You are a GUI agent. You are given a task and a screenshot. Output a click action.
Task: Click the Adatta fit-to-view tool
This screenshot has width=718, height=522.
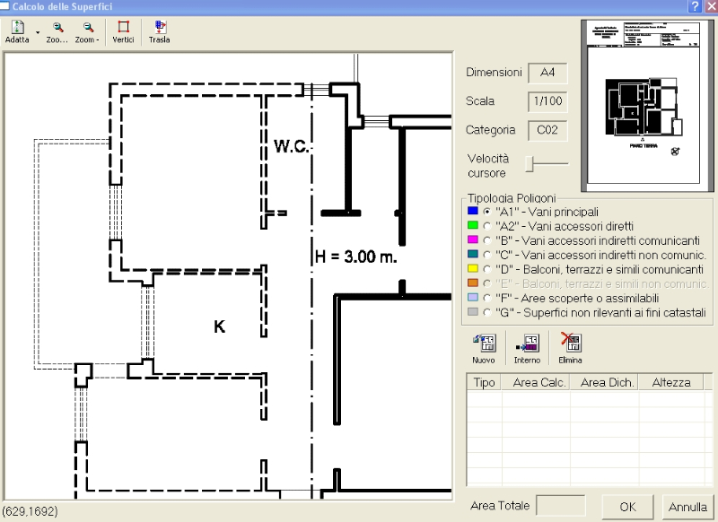click(16, 31)
